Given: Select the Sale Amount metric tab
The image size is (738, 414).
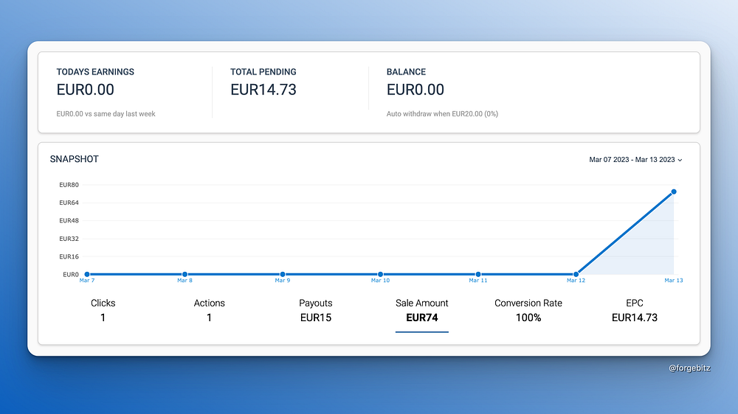Looking at the screenshot, I should point(421,310).
